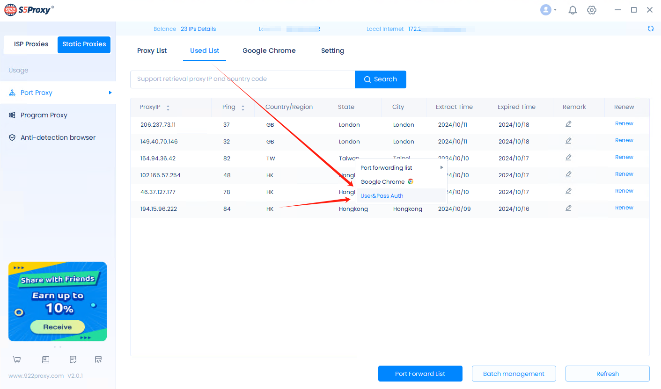Edit remark for proxy 194.15.96.222
The width and height of the screenshot is (661, 389).
click(x=568, y=208)
